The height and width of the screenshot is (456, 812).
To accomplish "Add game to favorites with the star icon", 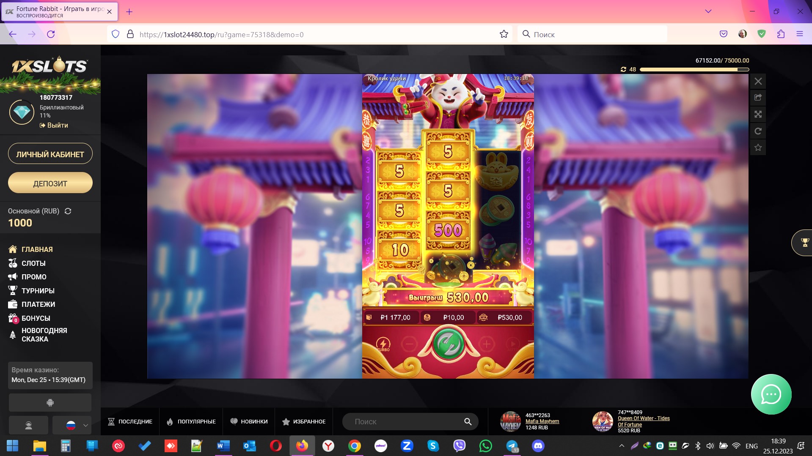I will (x=758, y=147).
